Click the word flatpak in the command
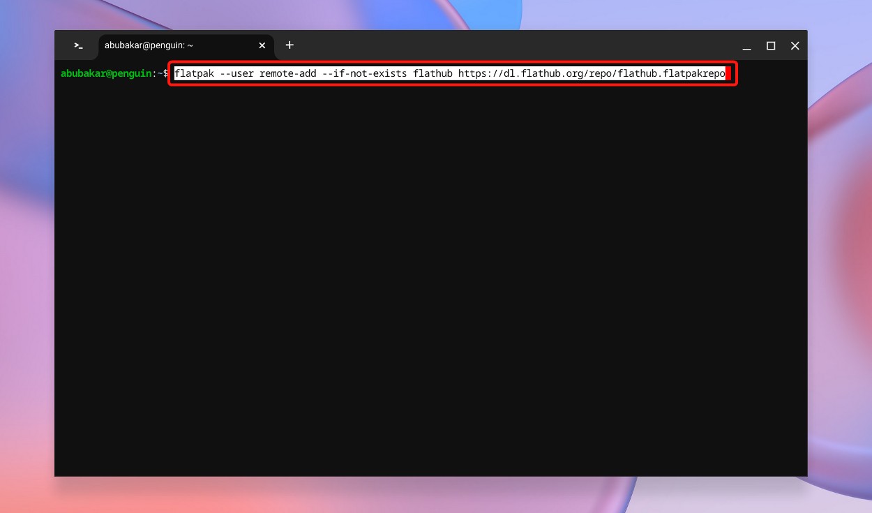This screenshot has height=513, width=872. tap(195, 73)
